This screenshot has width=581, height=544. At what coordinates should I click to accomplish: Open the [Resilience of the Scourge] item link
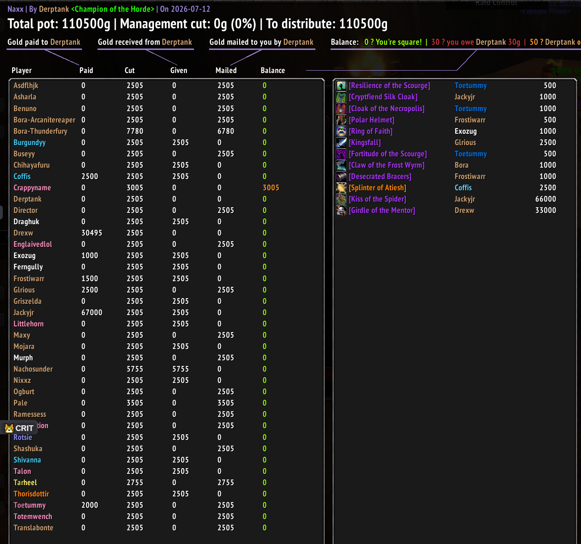pyautogui.click(x=389, y=86)
